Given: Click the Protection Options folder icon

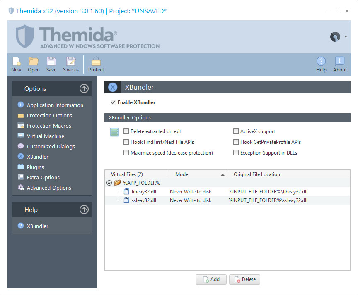Looking at the screenshot, I should tap(21, 115).
